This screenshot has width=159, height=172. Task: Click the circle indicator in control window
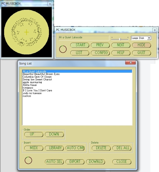tap(63, 49)
